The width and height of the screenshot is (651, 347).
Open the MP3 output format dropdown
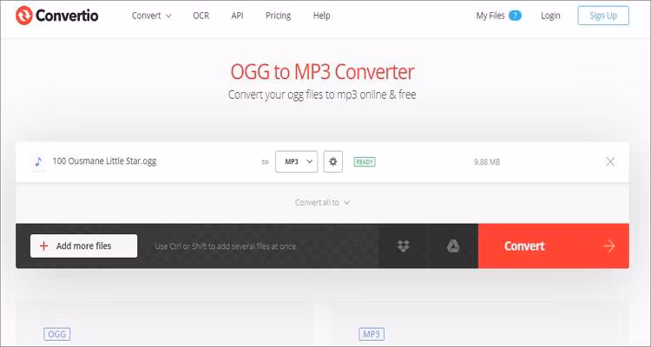pos(297,161)
